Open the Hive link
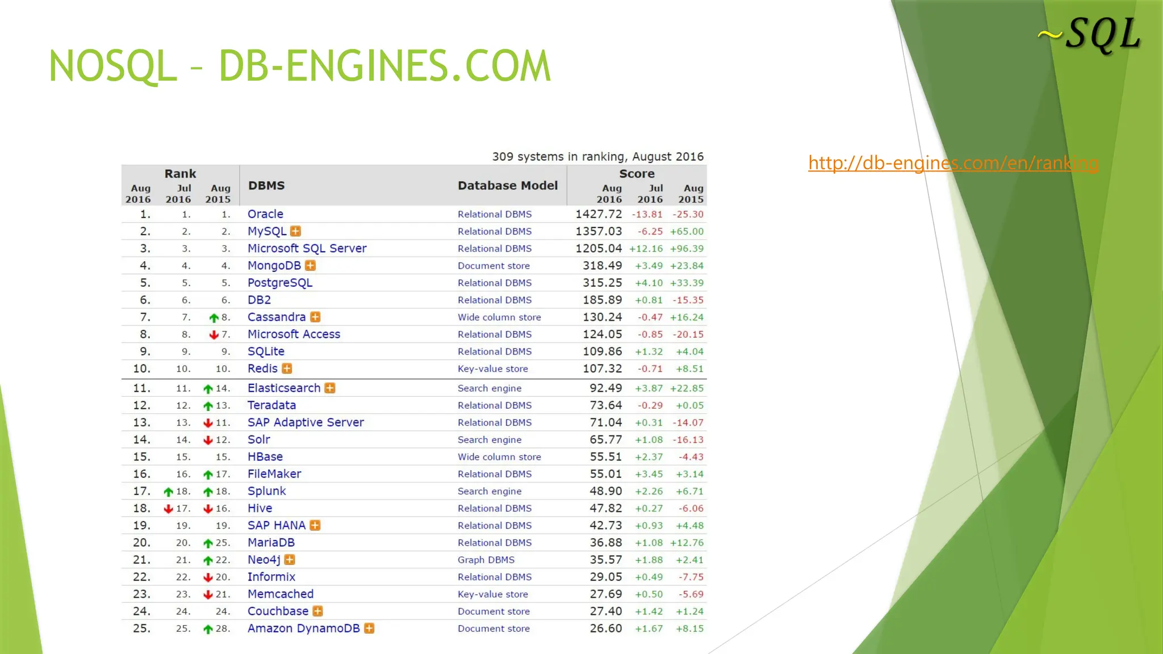 click(x=260, y=508)
